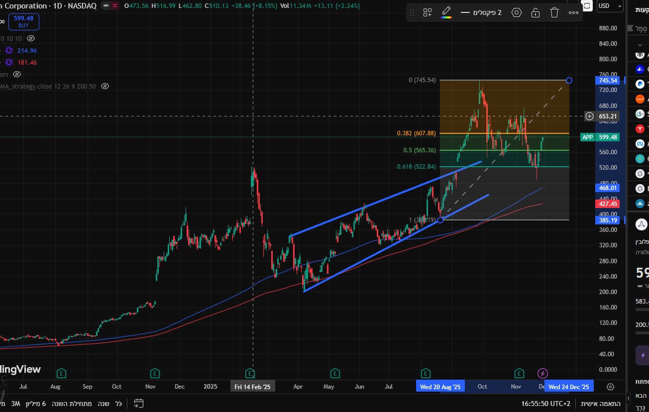Screen dimensions: 649x412
Task: Select the one year range (שנה)
Action: [104, 403]
